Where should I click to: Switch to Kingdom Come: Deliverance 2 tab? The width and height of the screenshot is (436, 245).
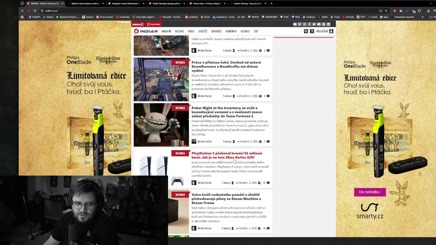(x=126, y=3)
